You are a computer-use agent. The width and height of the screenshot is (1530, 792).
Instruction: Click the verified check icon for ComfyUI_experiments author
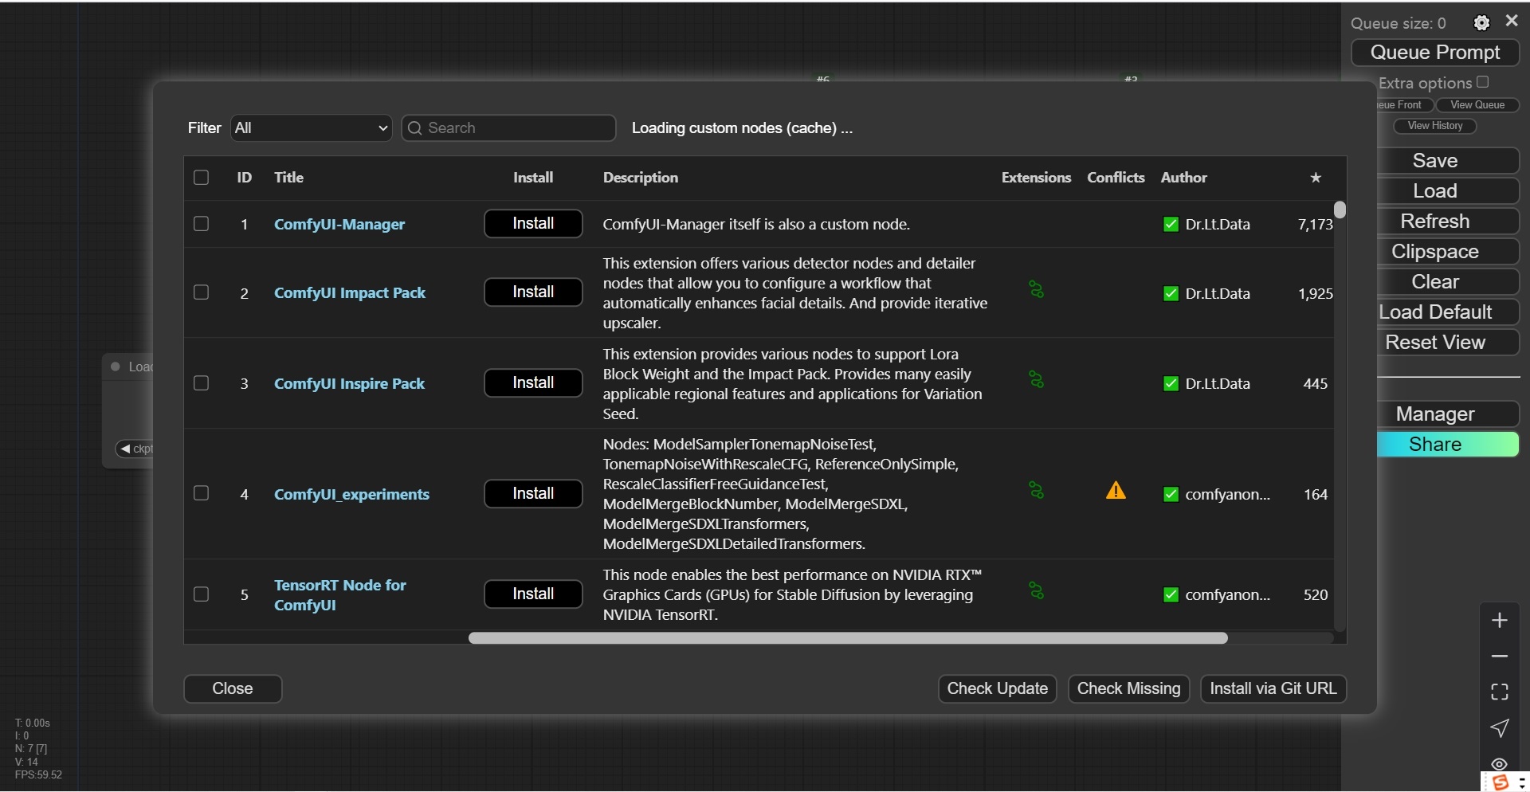1171,495
